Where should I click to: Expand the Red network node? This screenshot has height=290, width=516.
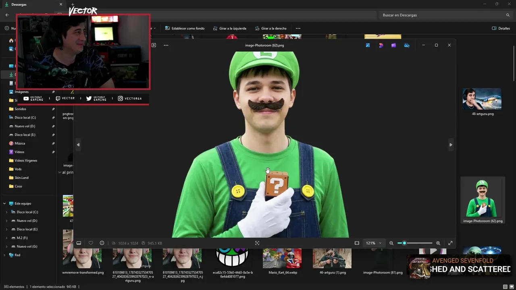pos(4,255)
